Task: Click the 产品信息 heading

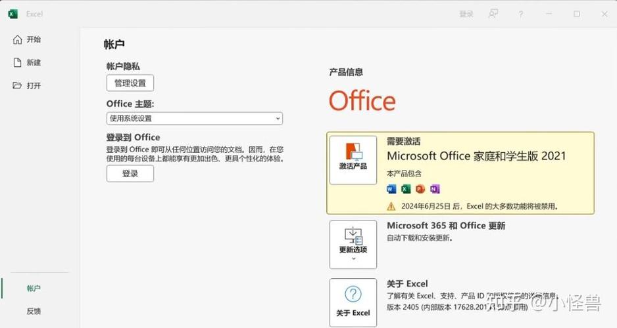Action: (x=346, y=72)
